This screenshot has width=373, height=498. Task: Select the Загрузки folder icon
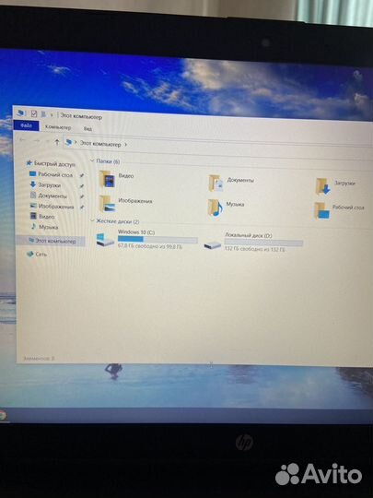[x=322, y=186]
